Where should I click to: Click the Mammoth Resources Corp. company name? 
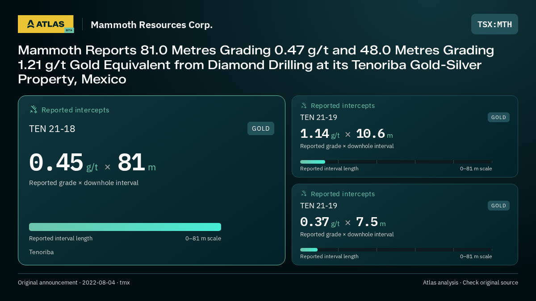(151, 25)
